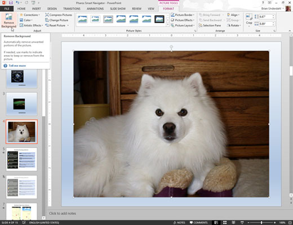
Task: Click the Save icon in quick access toolbar
Action: tap(11, 3)
